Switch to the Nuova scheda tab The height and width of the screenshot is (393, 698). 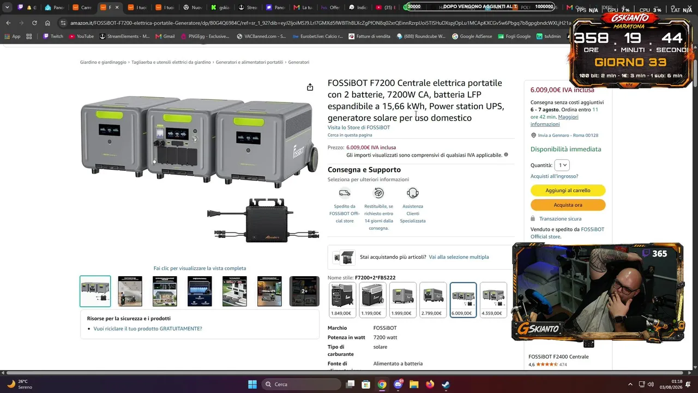coord(193,8)
